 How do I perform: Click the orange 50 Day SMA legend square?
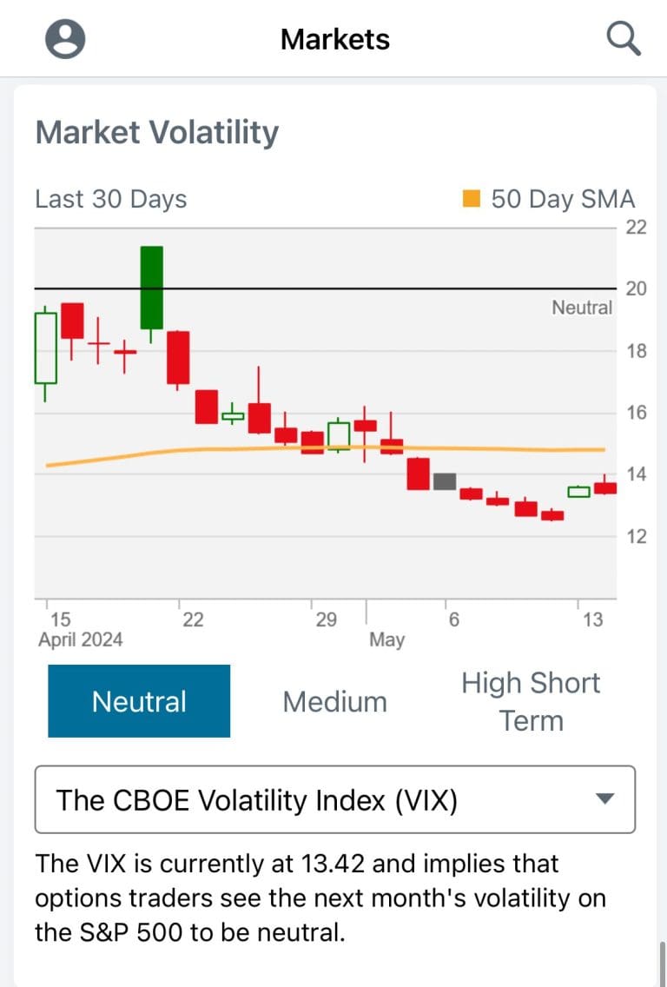(472, 199)
